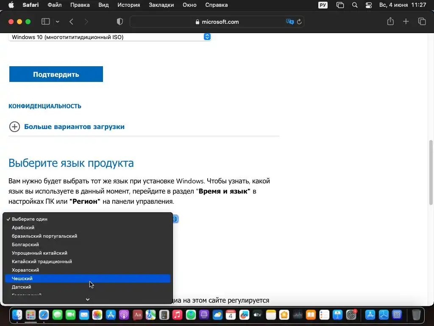Screen dimensions: 434x326
Task: Open the Windows 10 edition dropdown
Action: click(x=110, y=37)
